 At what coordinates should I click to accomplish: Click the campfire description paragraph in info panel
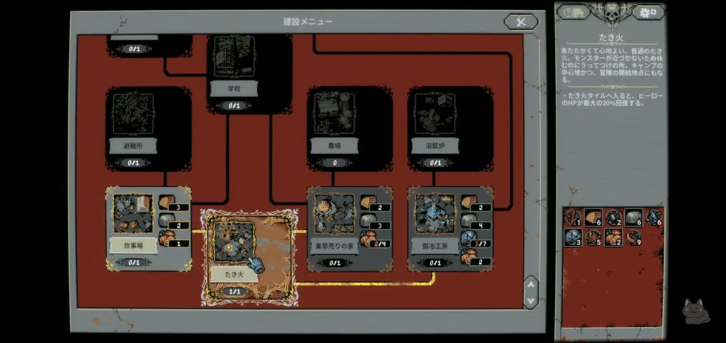[611, 64]
